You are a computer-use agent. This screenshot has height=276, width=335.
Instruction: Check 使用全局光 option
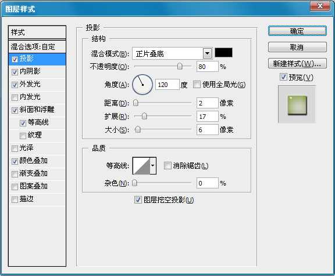(197, 84)
